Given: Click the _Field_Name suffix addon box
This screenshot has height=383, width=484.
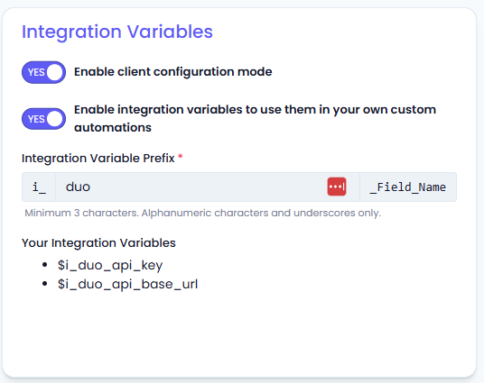Looking at the screenshot, I should (408, 187).
